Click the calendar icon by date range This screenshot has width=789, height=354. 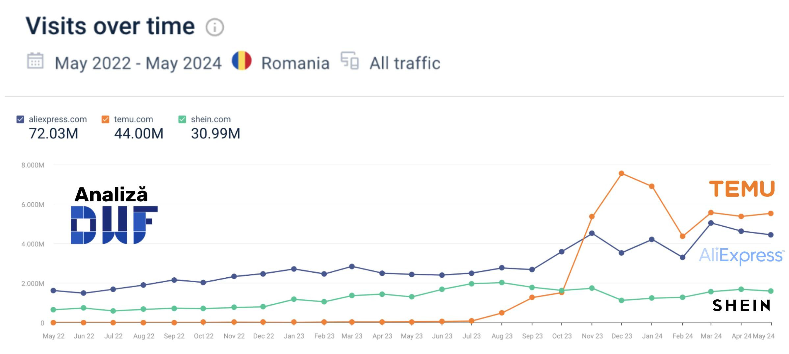35,61
